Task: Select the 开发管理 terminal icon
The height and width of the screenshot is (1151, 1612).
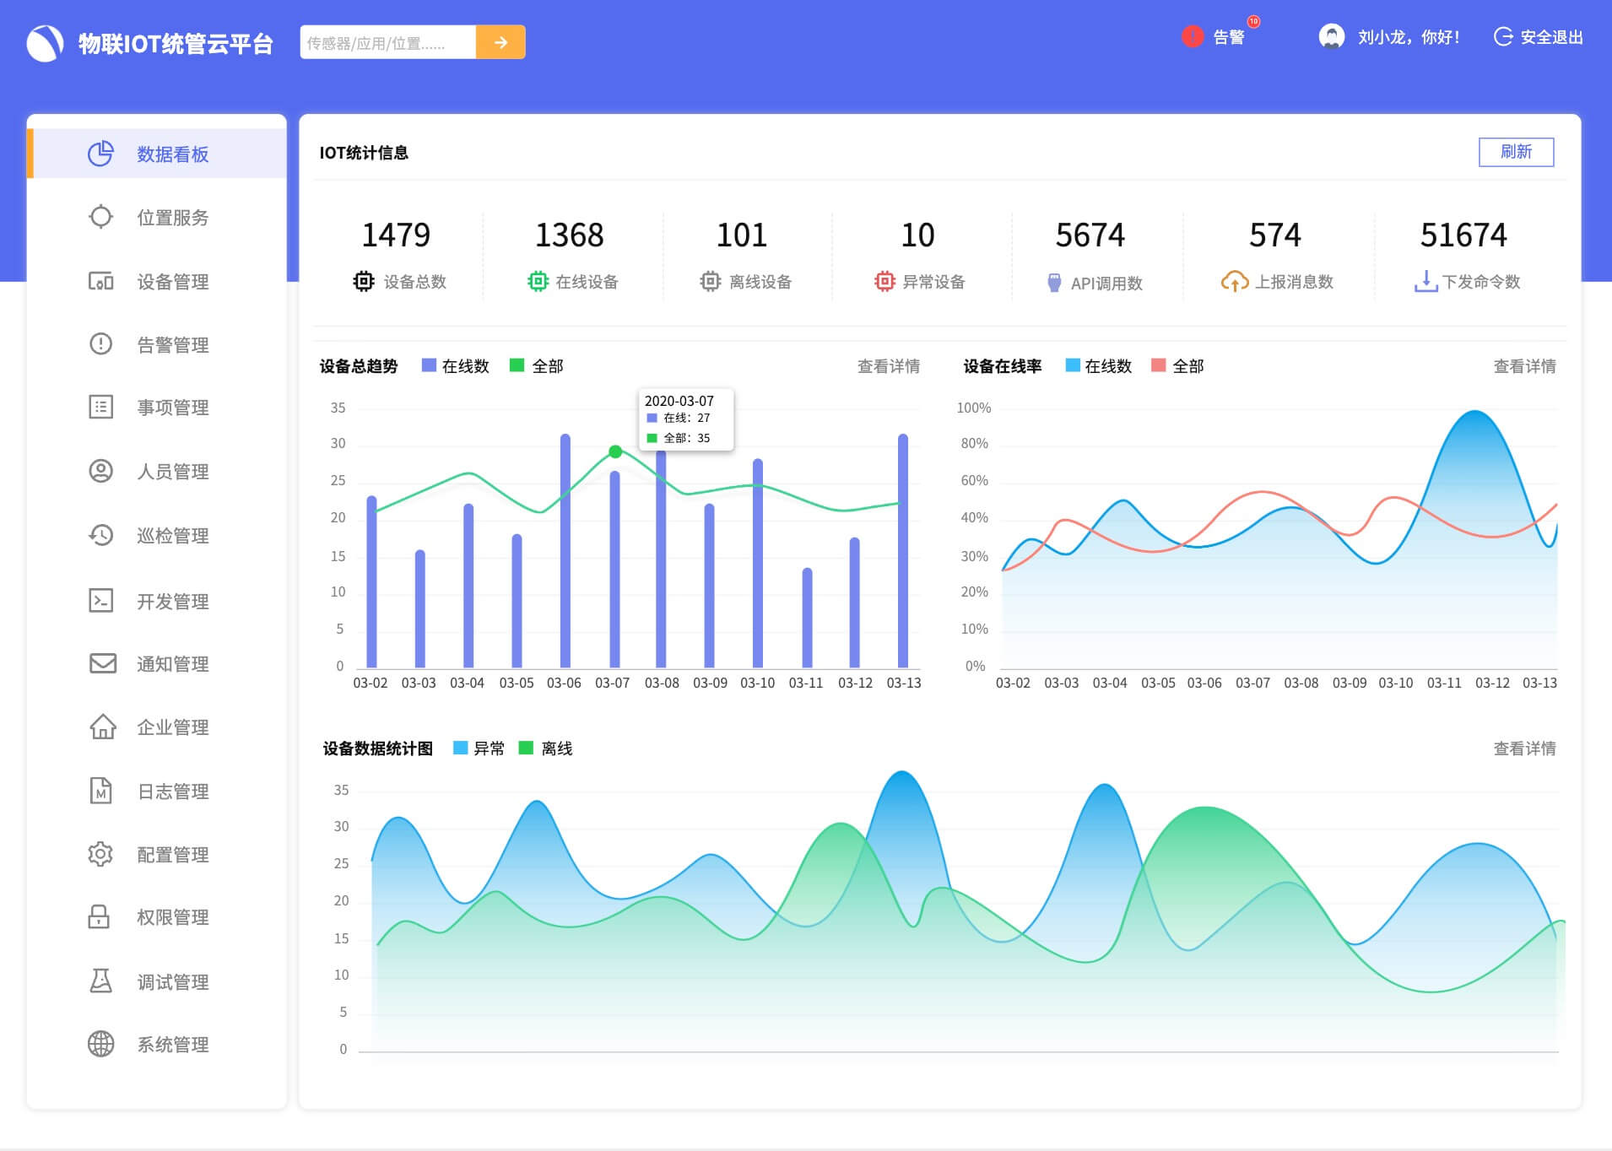Action: click(x=100, y=600)
